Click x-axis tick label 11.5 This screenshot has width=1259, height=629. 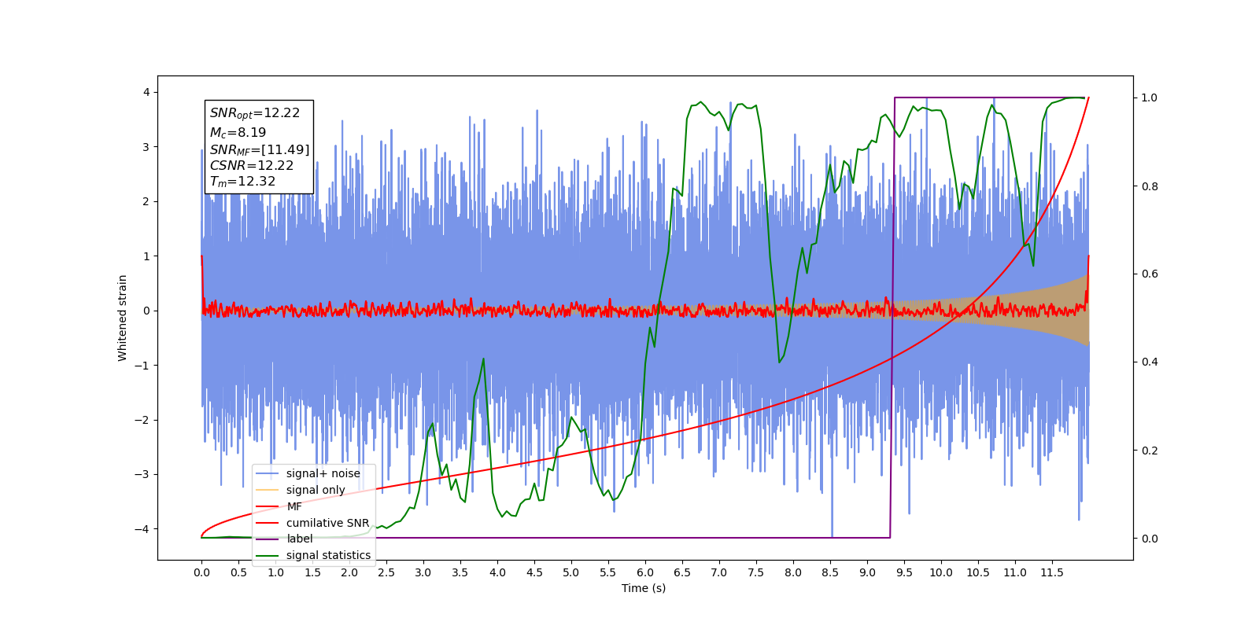click(x=1052, y=572)
